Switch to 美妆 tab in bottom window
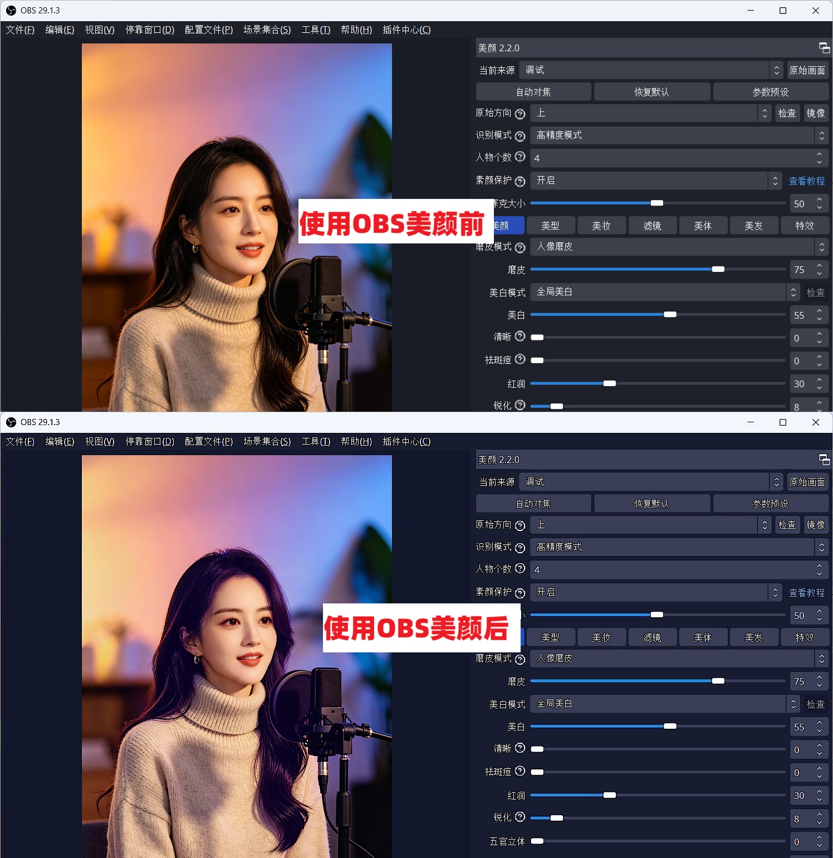 coord(601,637)
